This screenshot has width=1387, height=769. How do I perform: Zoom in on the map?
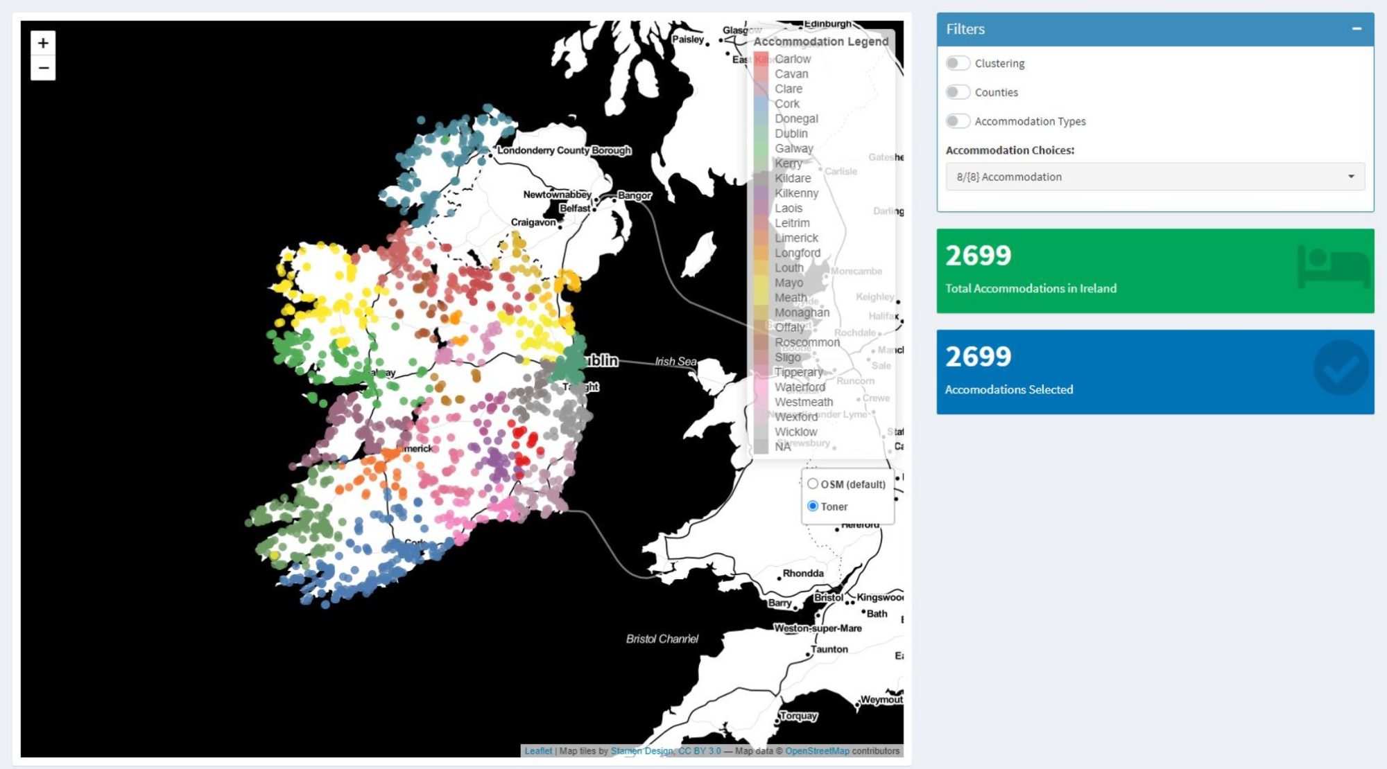[43, 43]
